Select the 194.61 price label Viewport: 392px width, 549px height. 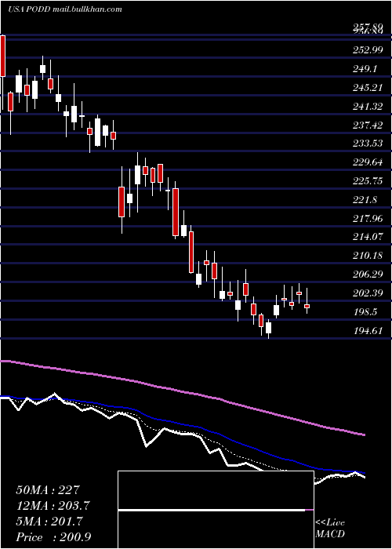click(x=368, y=330)
